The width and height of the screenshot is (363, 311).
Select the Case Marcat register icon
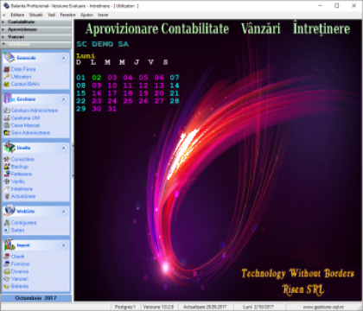tap(6, 125)
